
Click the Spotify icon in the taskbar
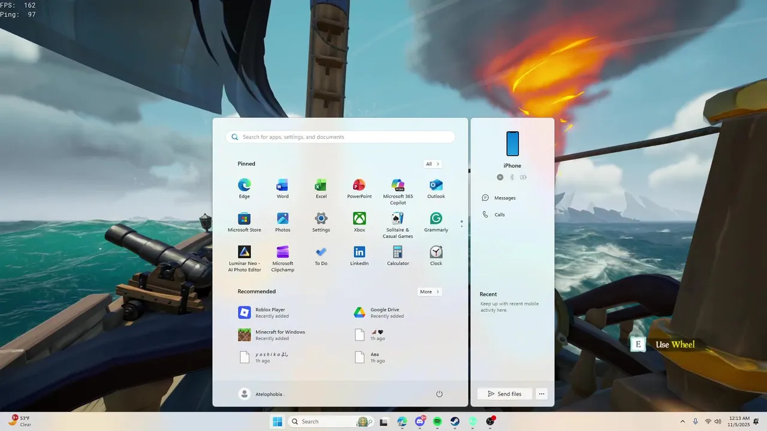(x=437, y=421)
